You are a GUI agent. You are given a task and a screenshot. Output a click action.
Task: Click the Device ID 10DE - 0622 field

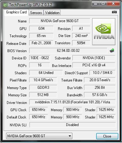point(40,58)
